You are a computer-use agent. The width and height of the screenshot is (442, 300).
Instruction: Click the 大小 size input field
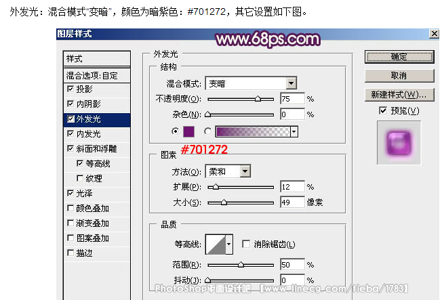(x=293, y=202)
